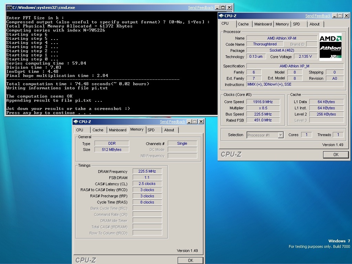
Task: Open Send Feedback link in CPU-Z Memory window
Action: [173, 122]
